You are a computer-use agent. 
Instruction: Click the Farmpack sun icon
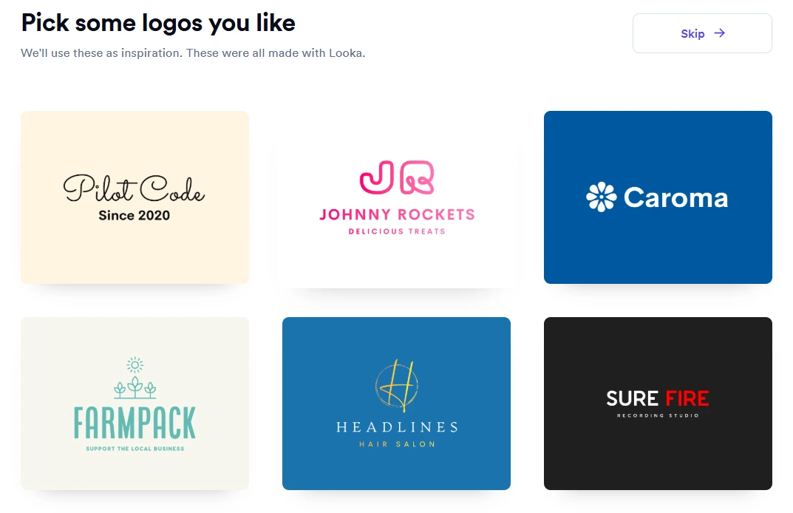(x=135, y=364)
